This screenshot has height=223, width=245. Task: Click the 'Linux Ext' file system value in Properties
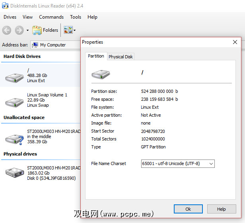[150, 107]
